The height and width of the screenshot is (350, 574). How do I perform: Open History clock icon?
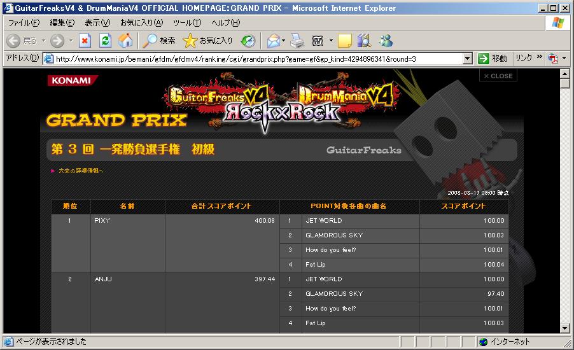pos(248,41)
